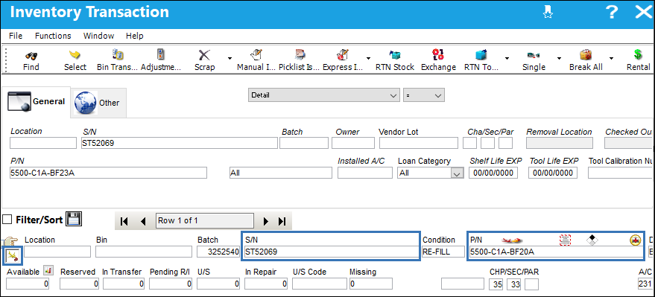Image resolution: width=655 pixels, height=297 pixels.
Task: Open the Bin Transfer toolbar icon
Action: click(117, 54)
